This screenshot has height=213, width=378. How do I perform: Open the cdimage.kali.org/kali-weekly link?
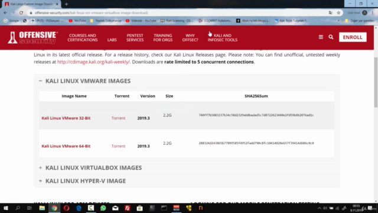tap(93, 62)
